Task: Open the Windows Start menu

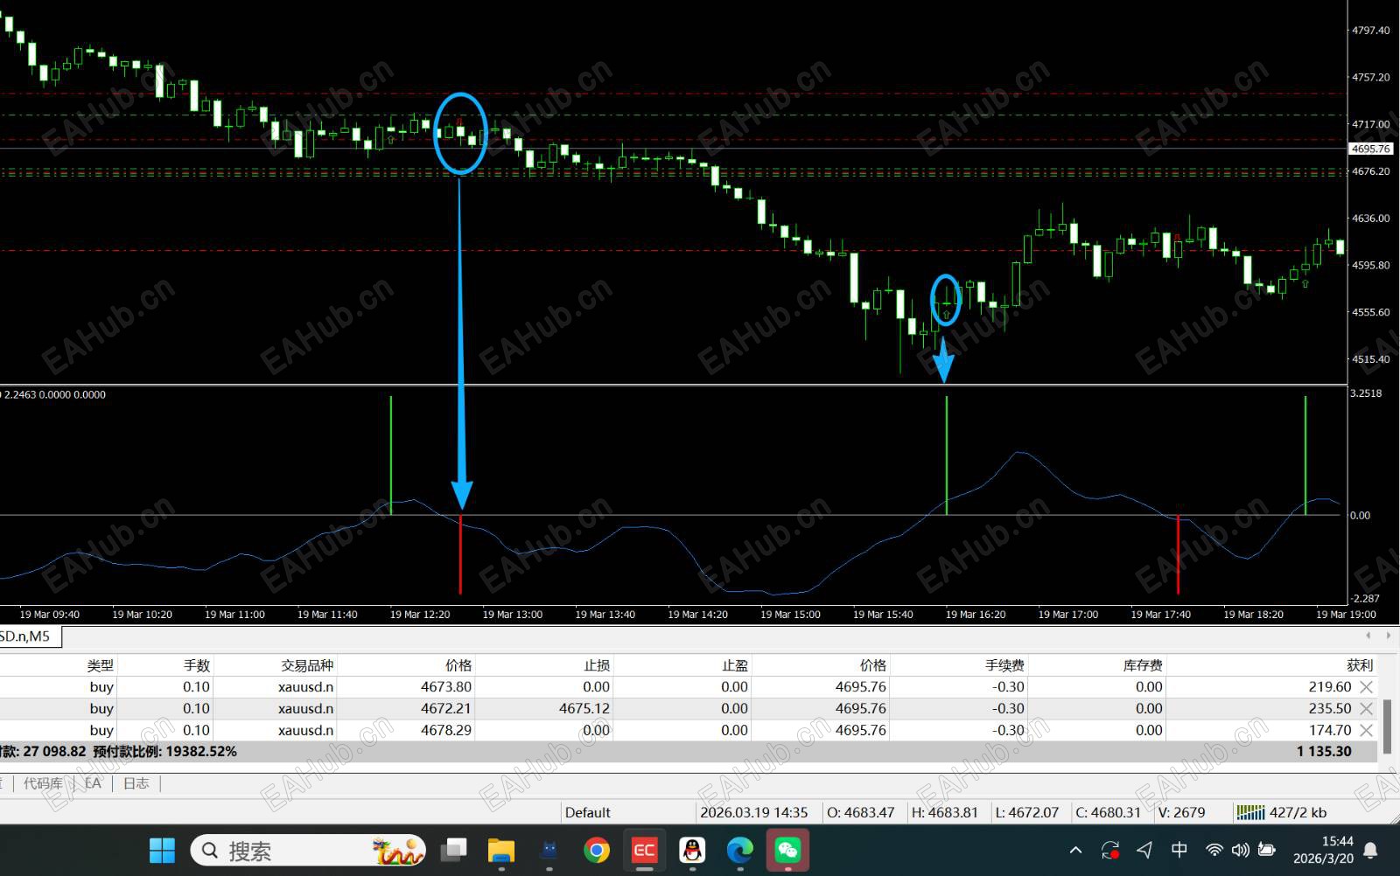Action: pos(162,850)
